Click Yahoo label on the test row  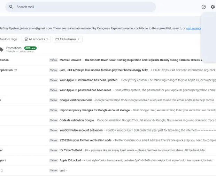click(53, 170)
